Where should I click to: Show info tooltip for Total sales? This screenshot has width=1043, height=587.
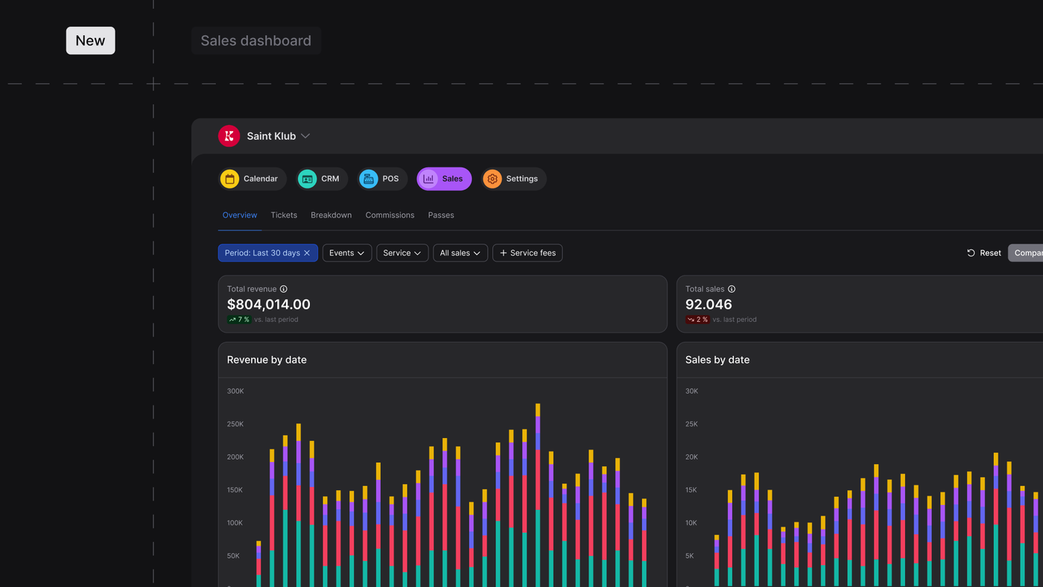(732, 289)
